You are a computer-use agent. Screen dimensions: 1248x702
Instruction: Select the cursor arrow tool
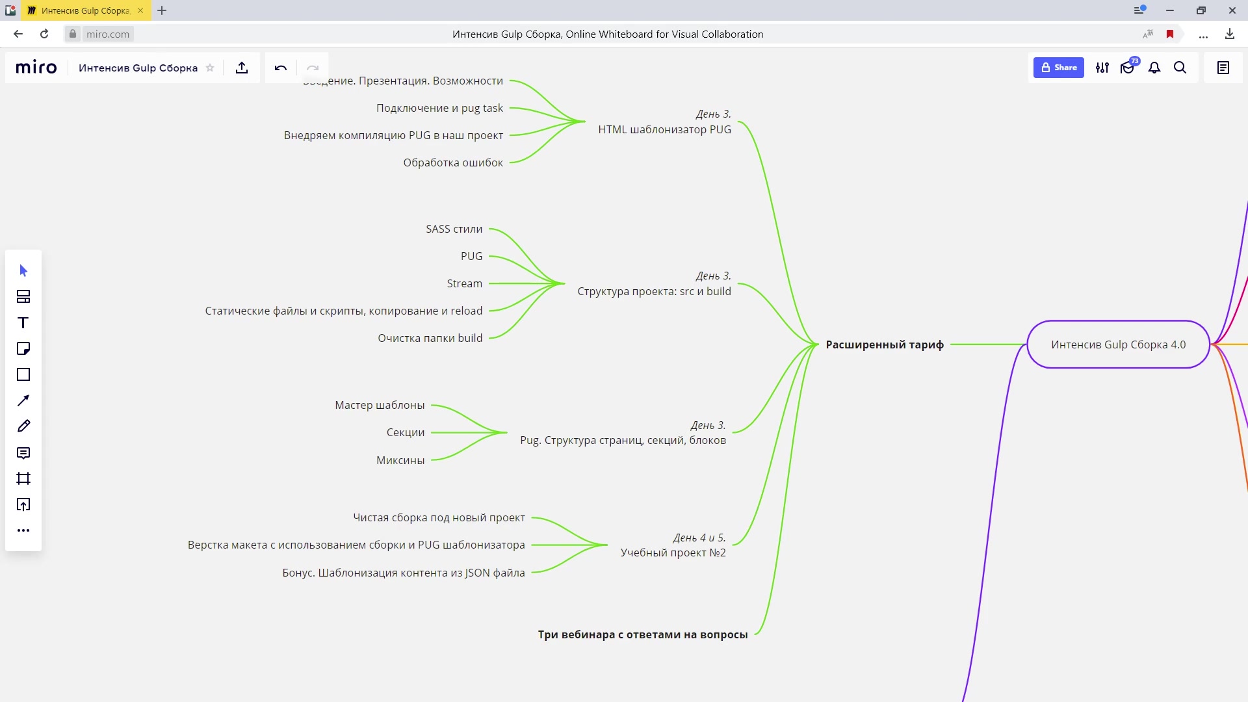click(x=23, y=270)
